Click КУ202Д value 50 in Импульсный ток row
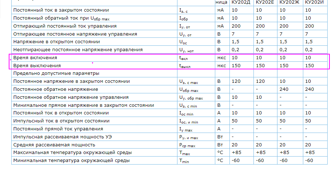The width and height of the screenshot is (336, 170). coord(235,121)
